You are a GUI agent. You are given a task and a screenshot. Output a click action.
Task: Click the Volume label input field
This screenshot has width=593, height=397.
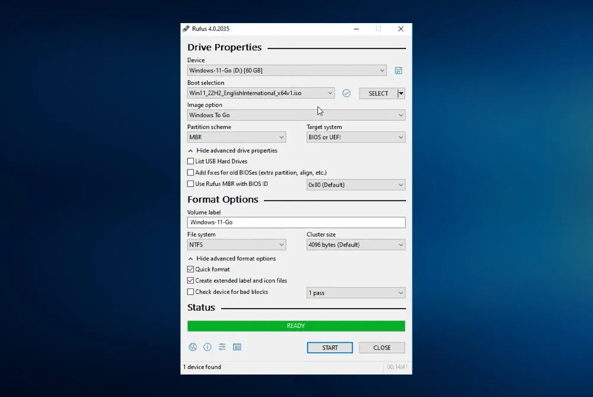[296, 222]
